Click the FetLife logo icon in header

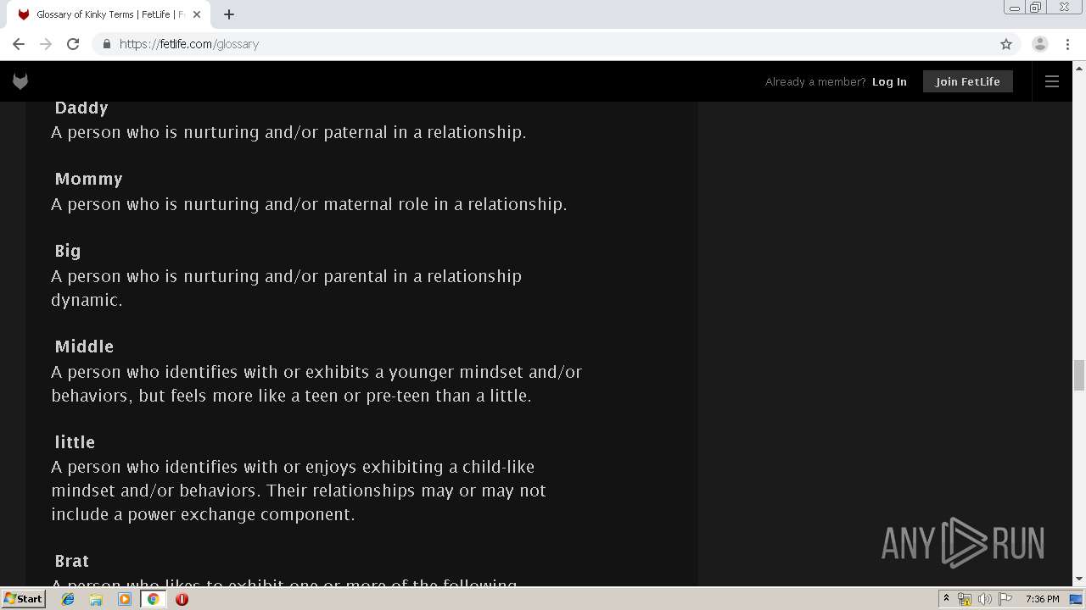(20, 81)
